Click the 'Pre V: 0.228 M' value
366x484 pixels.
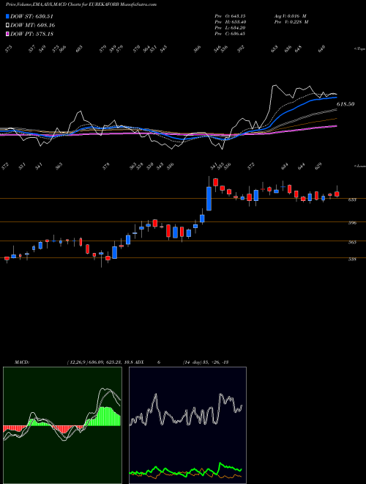coord(291,22)
